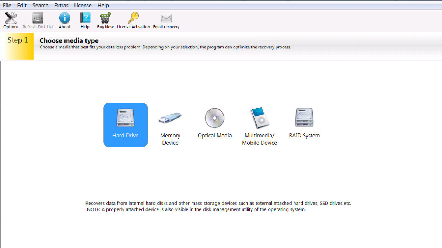Open the File menu
Screen dimensions: 442x248
(x=7, y=6)
